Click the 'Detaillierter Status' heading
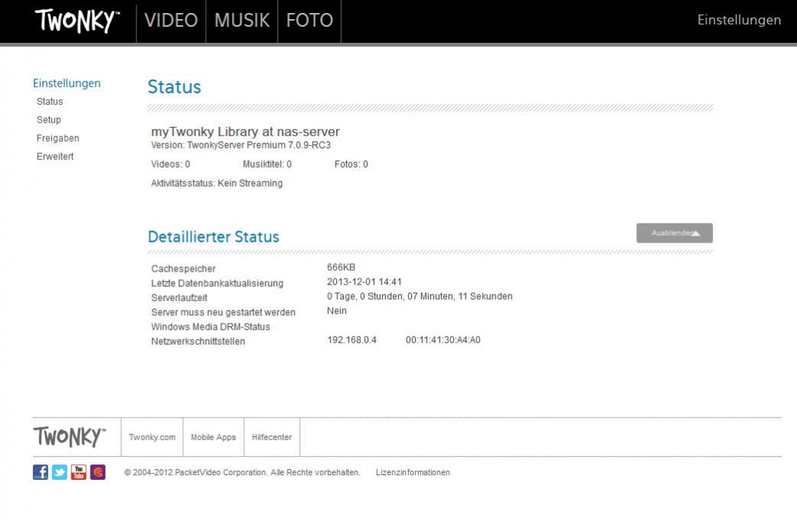This screenshot has height=528, width=797. coord(214,236)
